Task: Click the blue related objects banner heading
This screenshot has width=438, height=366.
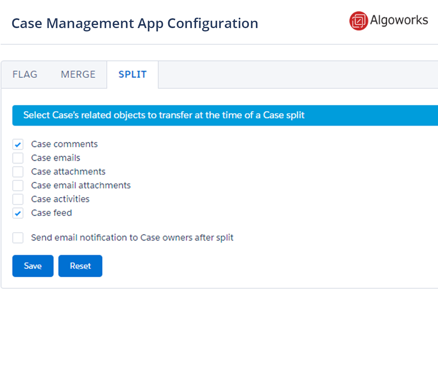Action: tap(164, 115)
